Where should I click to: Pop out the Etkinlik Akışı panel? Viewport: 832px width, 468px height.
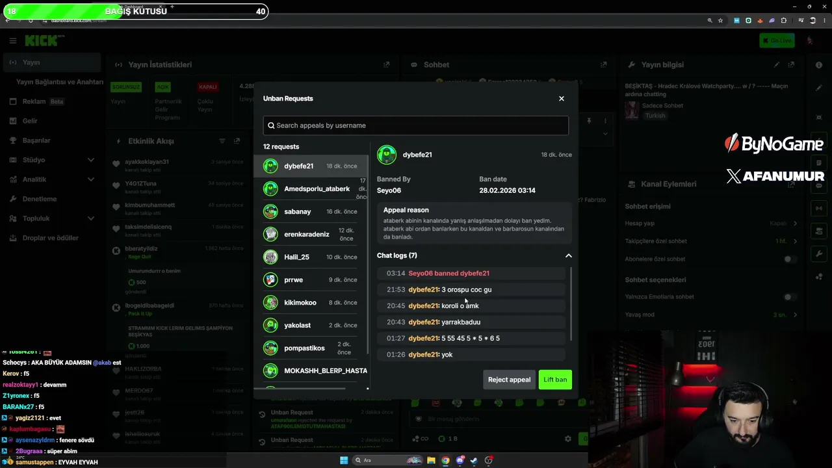[237, 141]
